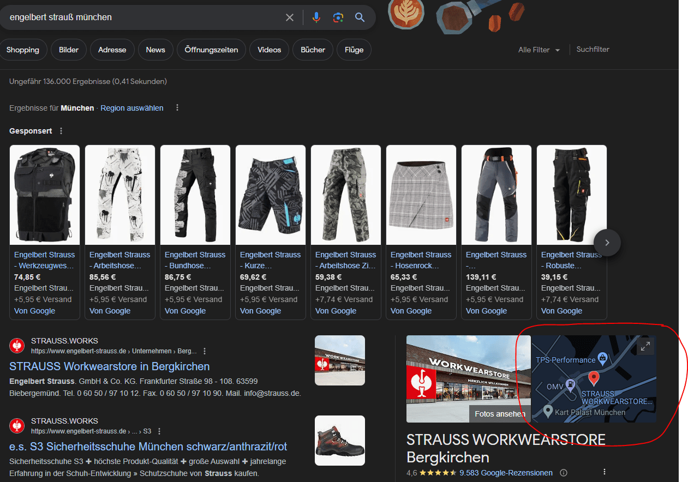Click the camouflage trousers product image

tap(346, 195)
